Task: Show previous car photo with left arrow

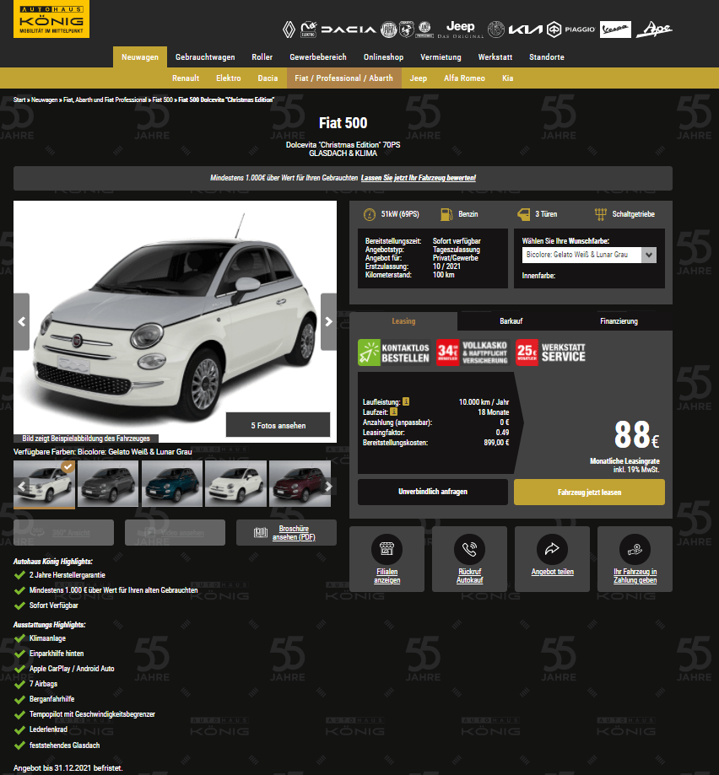Action: (x=21, y=322)
